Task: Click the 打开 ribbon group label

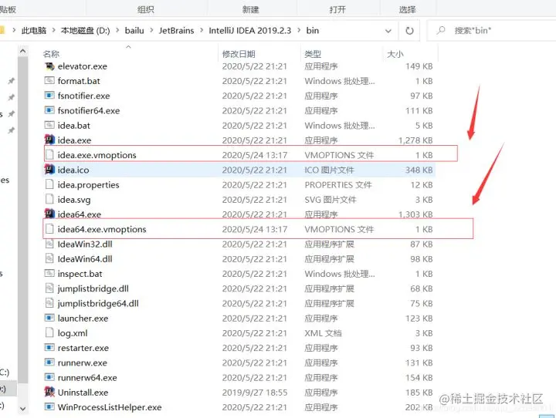Action: click(337, 9)
